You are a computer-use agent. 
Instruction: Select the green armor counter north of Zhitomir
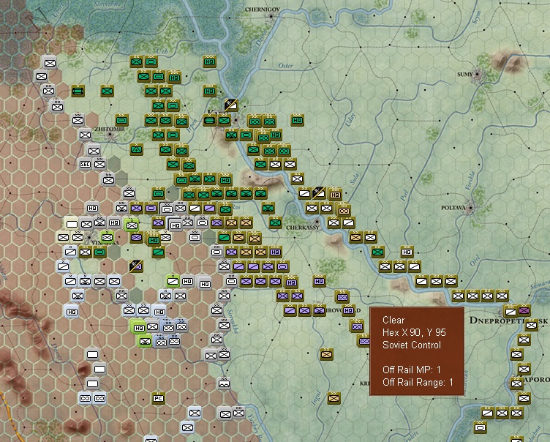[121, 121]
